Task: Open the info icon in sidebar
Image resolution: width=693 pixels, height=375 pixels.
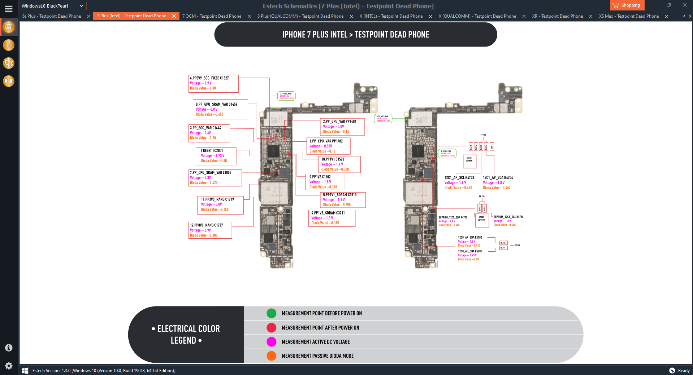Action: [x=9, y=348]
